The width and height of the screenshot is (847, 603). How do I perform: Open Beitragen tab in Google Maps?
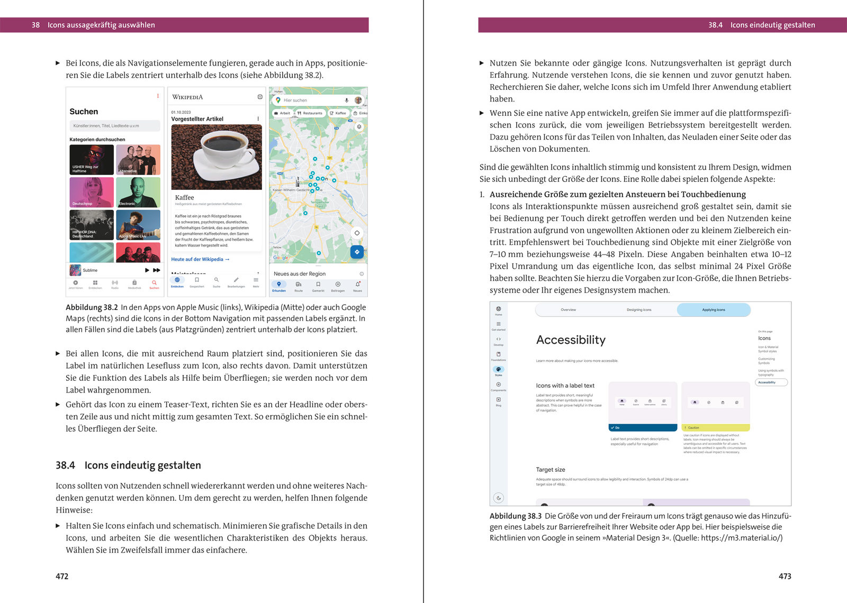pos(338,287)
